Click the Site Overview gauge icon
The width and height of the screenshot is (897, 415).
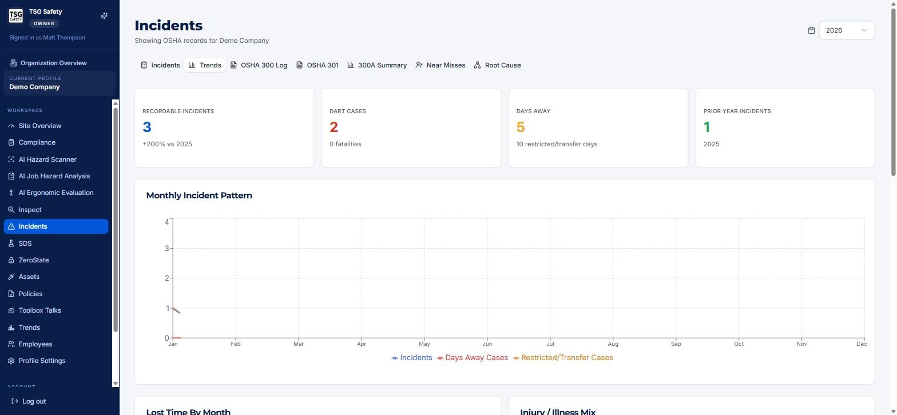coord(11,126)
